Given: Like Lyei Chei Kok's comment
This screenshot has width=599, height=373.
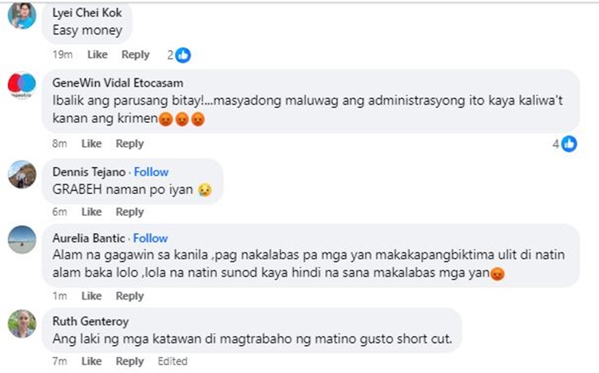Looking at the screenshot, I should tap(97, 54).
